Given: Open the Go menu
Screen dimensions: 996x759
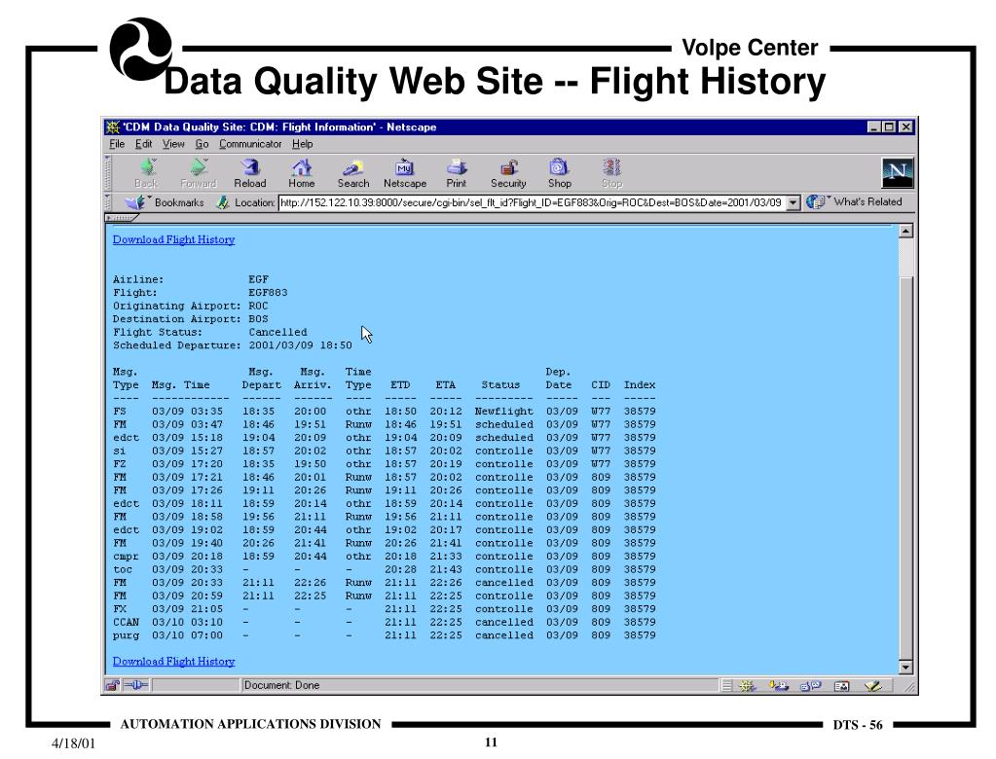Looking at the screenshot, I should [x=202, y=144].
